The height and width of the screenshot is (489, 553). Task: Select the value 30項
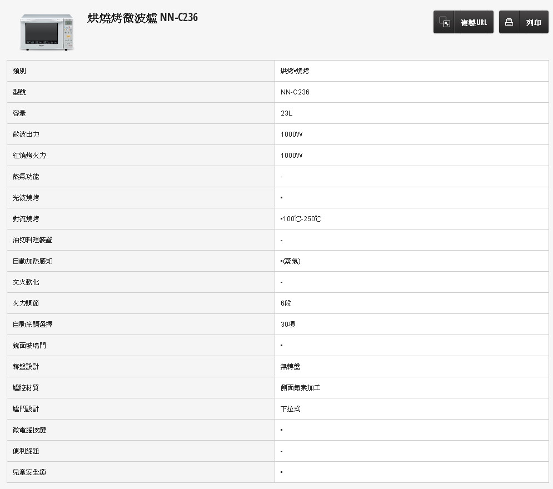click(288, 325)
